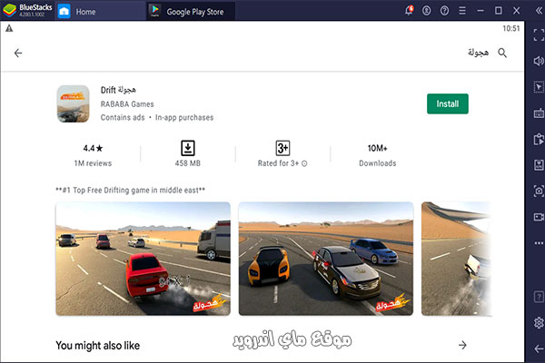Viewport: 545px width, 363px height.
Task: Open the three cars screenshot
Action: tap(326, 259)
